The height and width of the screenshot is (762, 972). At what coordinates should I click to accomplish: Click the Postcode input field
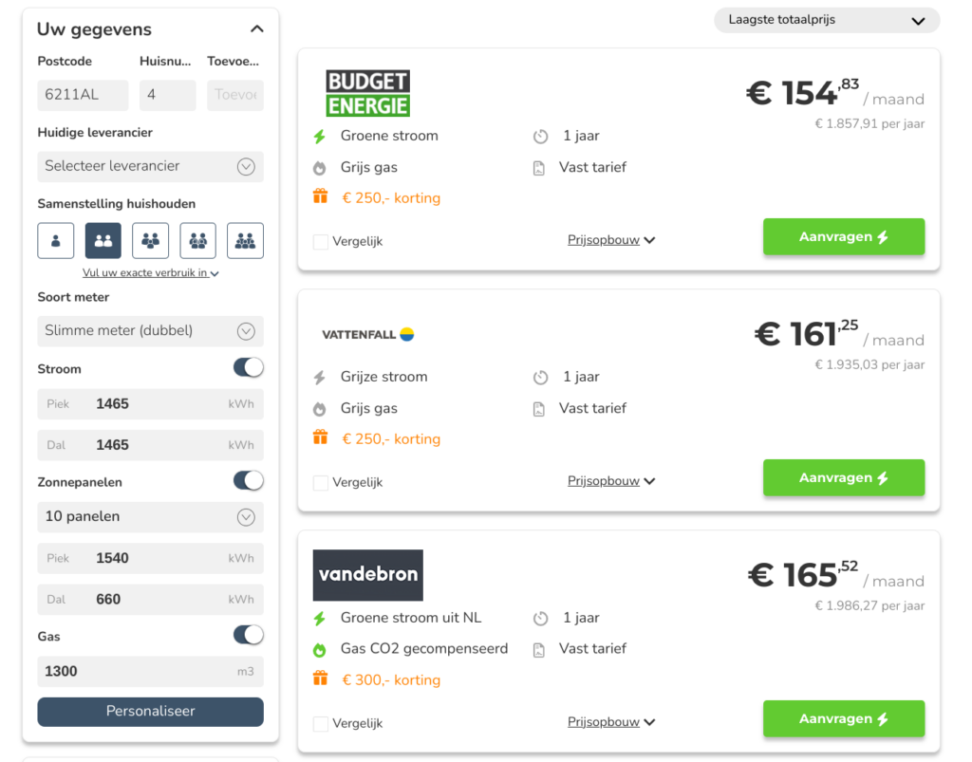(83, 95)
